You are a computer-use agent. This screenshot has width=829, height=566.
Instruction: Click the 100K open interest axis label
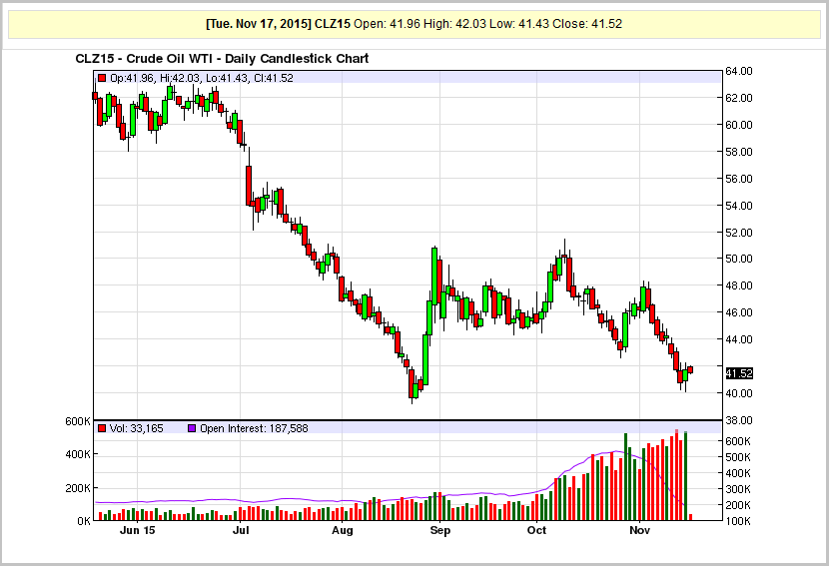point(738,522)
